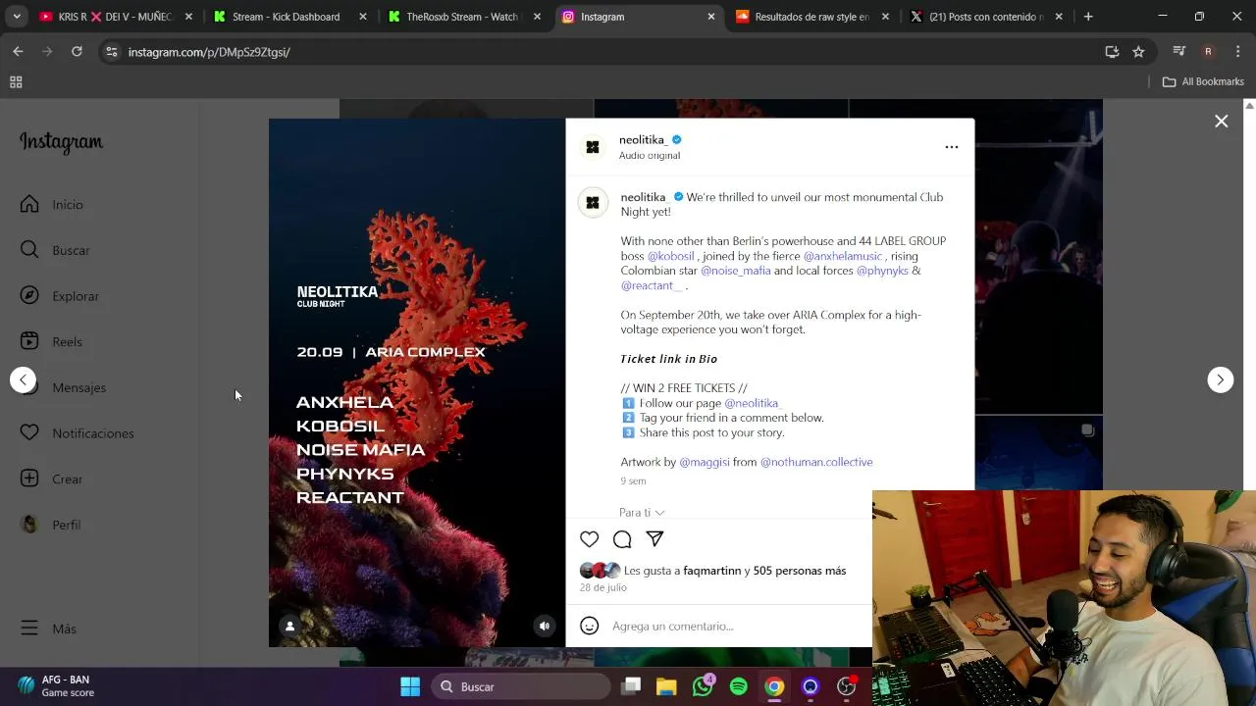Viewport: 1256px width, 706px height.
Task: Click the address bar URL
Action: pyautogui.click(x=209, y=52)
